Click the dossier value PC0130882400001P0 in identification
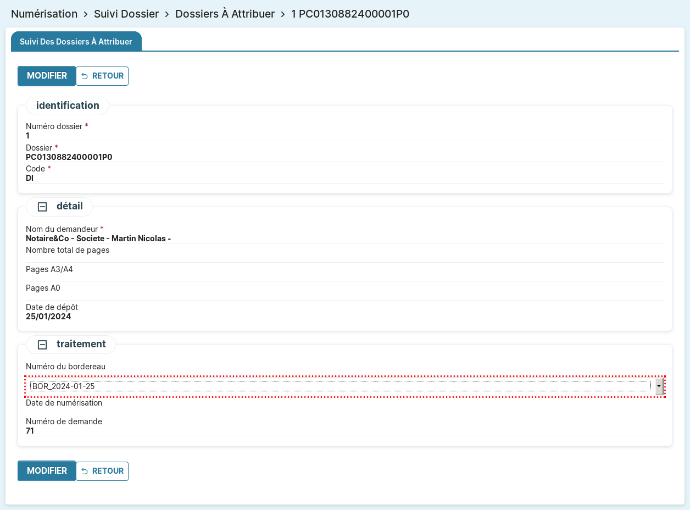 pos(69,157)
